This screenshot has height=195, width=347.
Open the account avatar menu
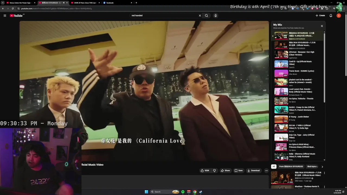[x=339, y=15]
